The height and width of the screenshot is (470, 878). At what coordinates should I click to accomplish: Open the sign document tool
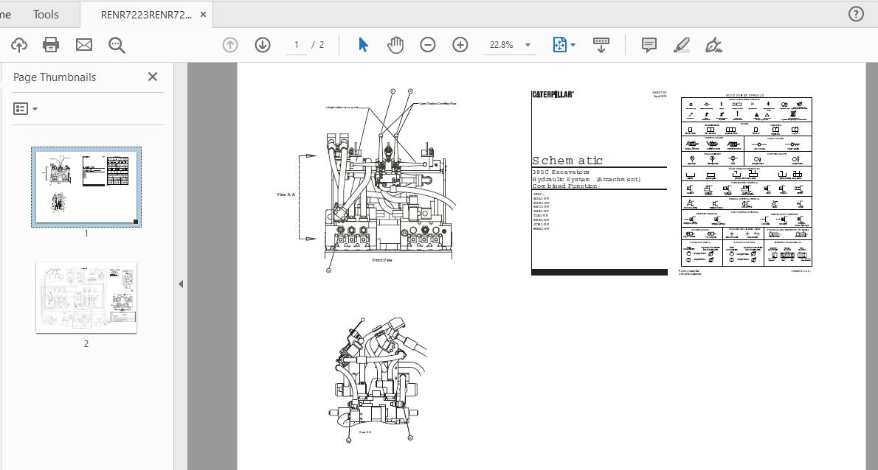click(713, 45)
